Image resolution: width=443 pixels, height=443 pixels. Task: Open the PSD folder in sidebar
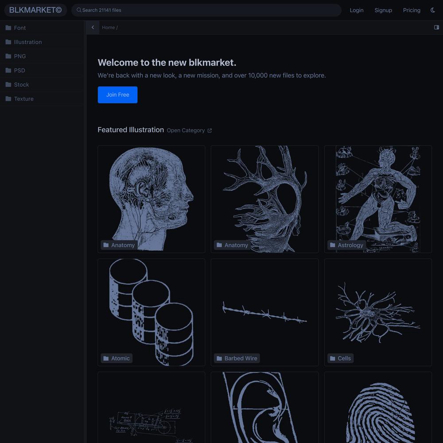coord(42,70)
